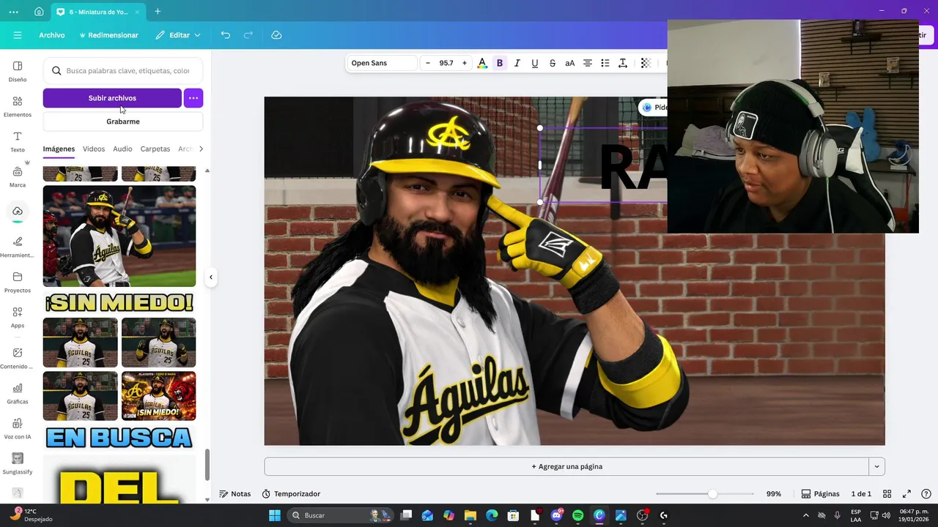Open text spacing options
The width and height of the screenshot is (938, 527).
[x=623, y=63]
